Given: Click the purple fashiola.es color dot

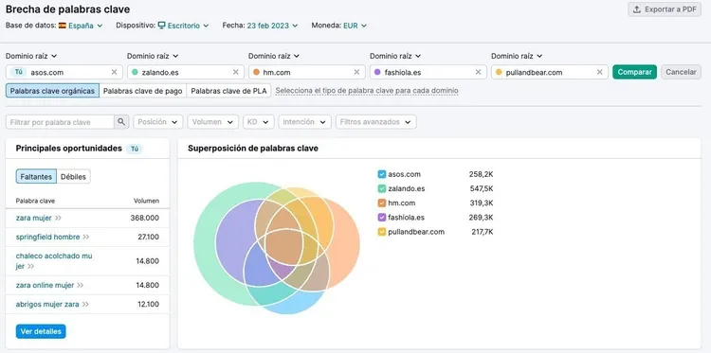Looking at the screenshot, I should (377, 72).
